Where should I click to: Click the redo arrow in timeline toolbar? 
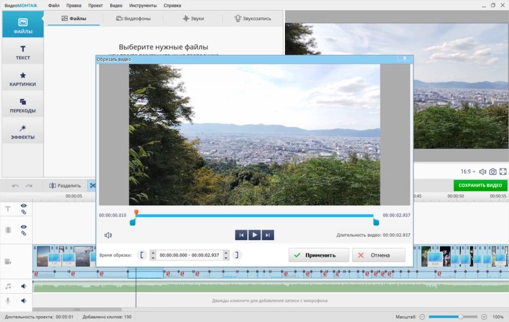point(29,186)
